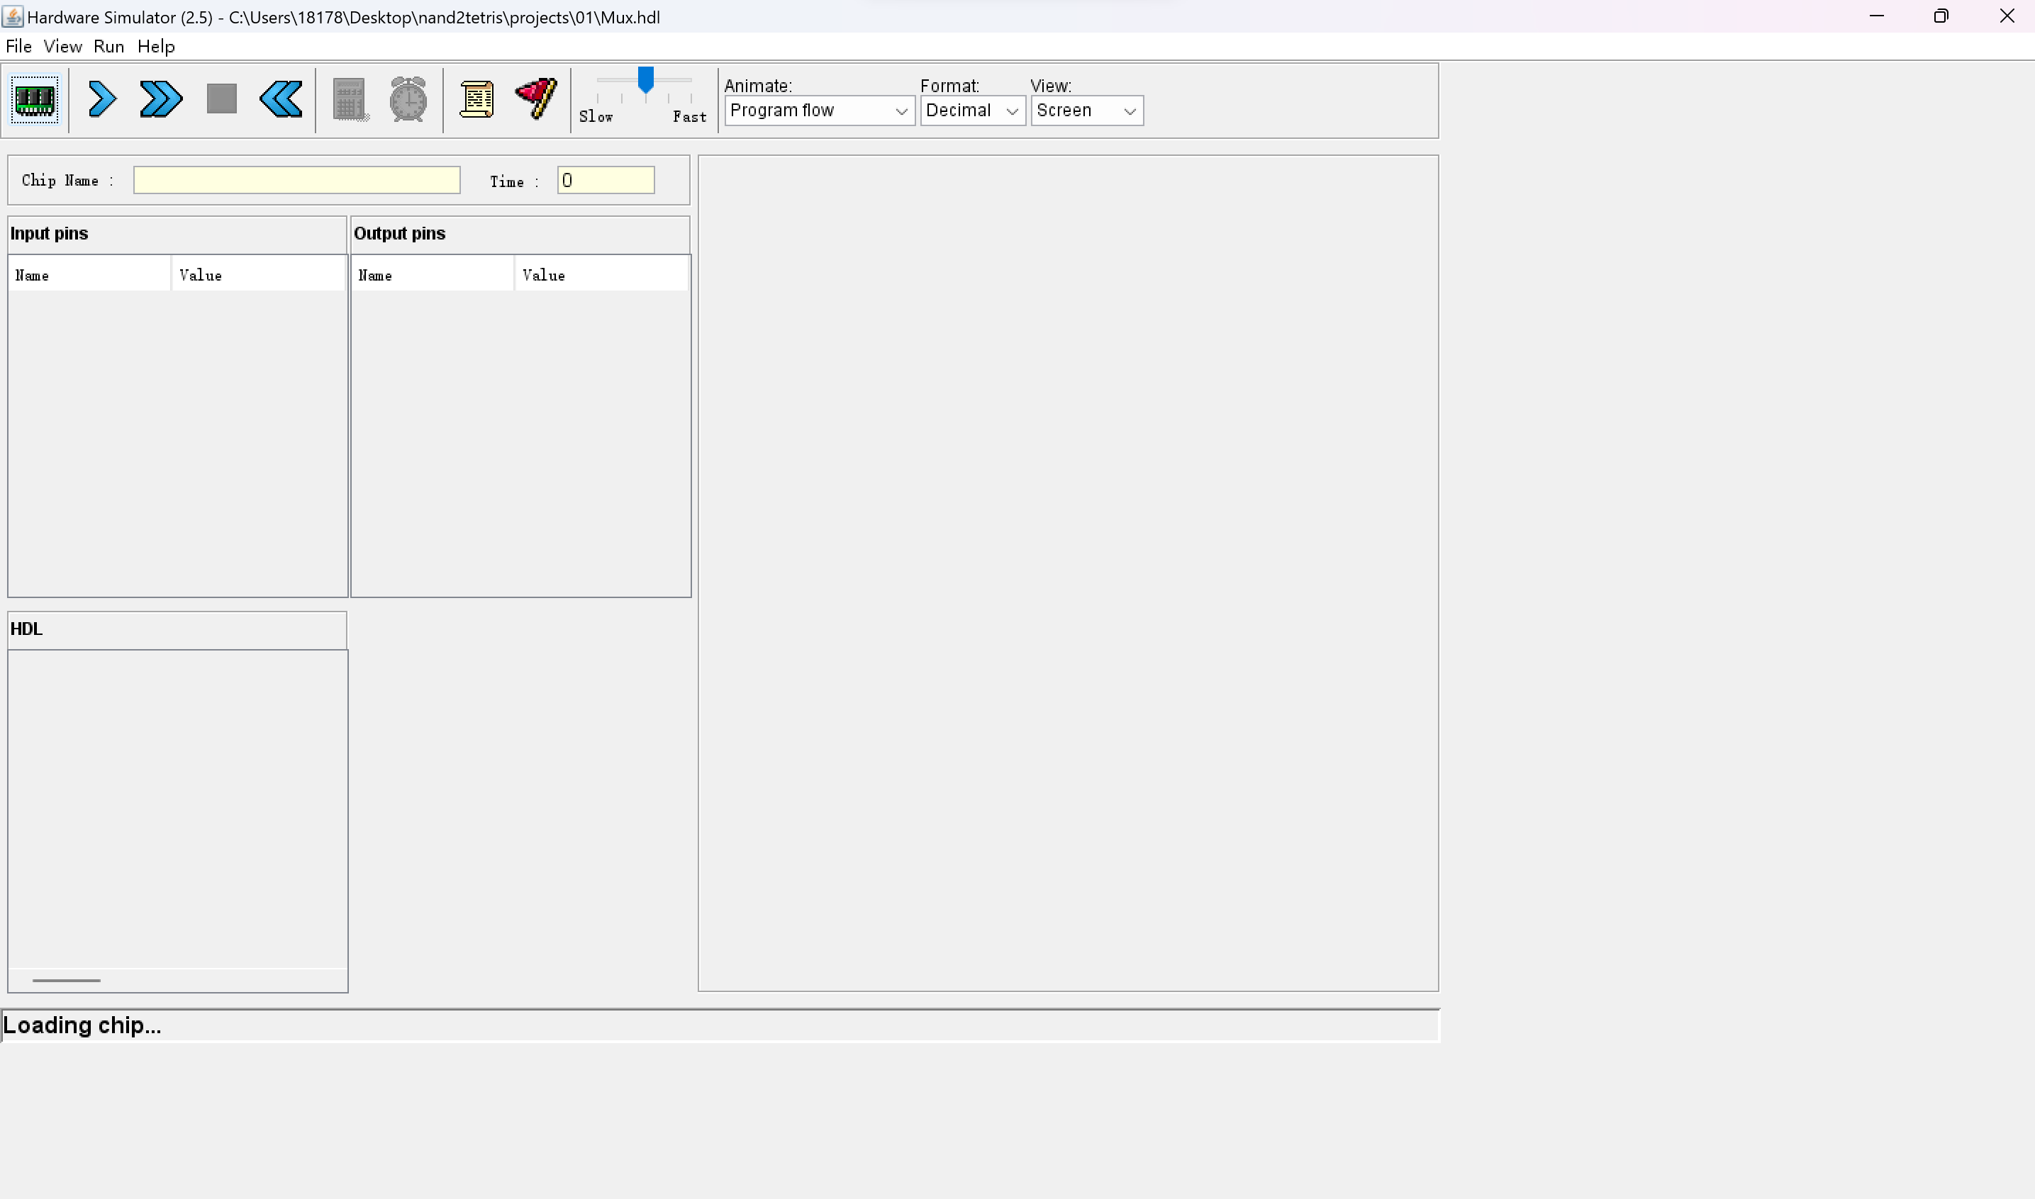Click the Breakpoints red flag icon

pyautogui.click(x=536, y=98)
